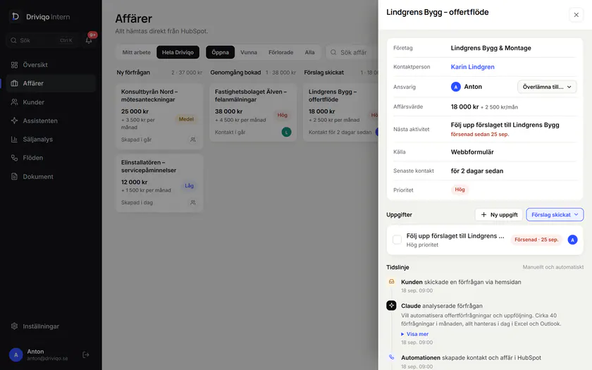Click the green L avatar on Fastighetsbolaget card
This screenshot has width=592, height=370.
click(x=287, y=132)
